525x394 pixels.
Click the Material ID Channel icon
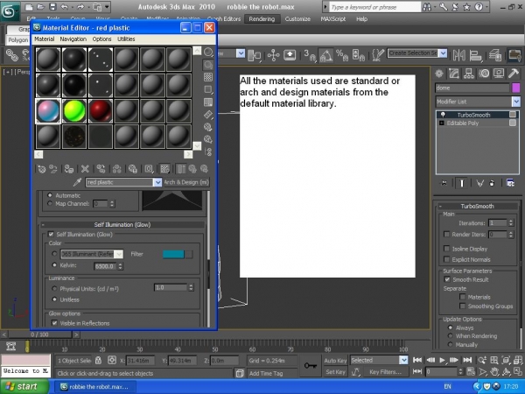point(149,169)
